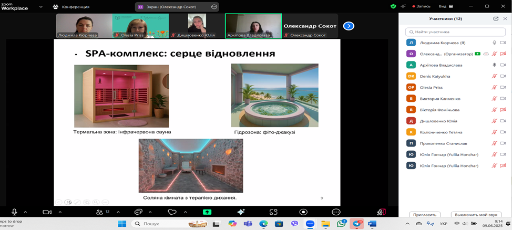Click the Reactions heart icon
Viewport: 512px width, 230px height.
(x=172, y=212)
